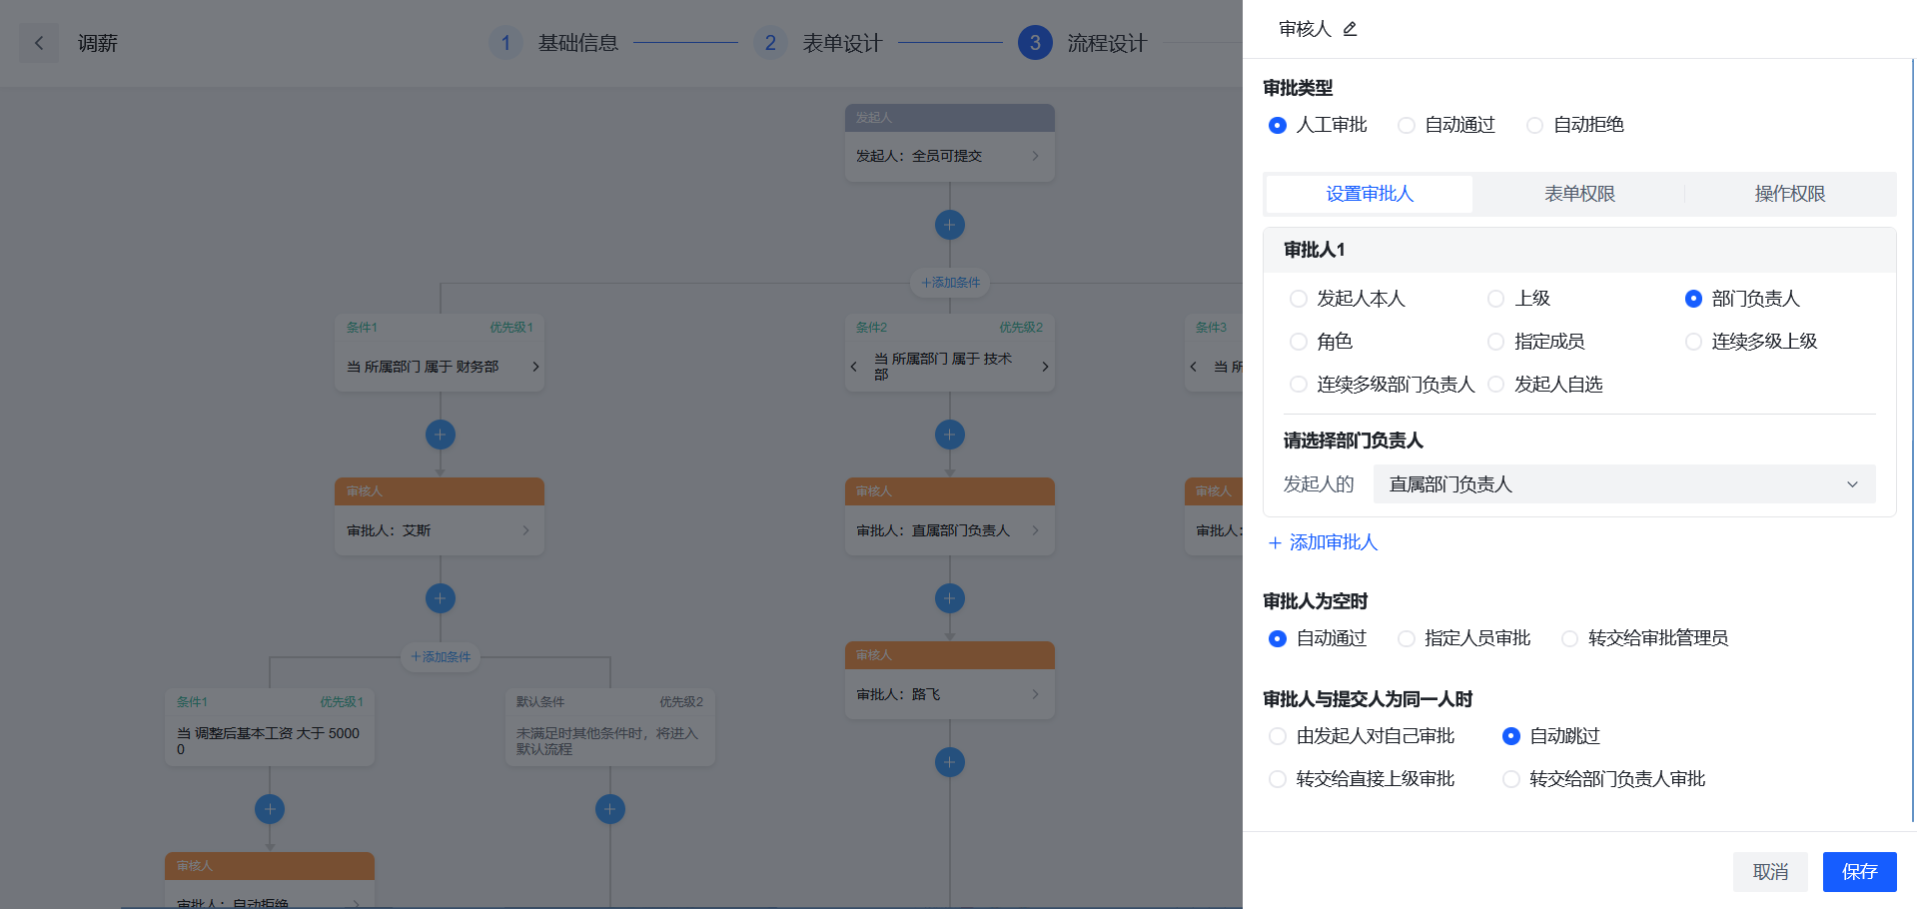Move 财务部 condition right with its arrow
The height and width of the screenshot is (909, 1917).
[535, 367]
